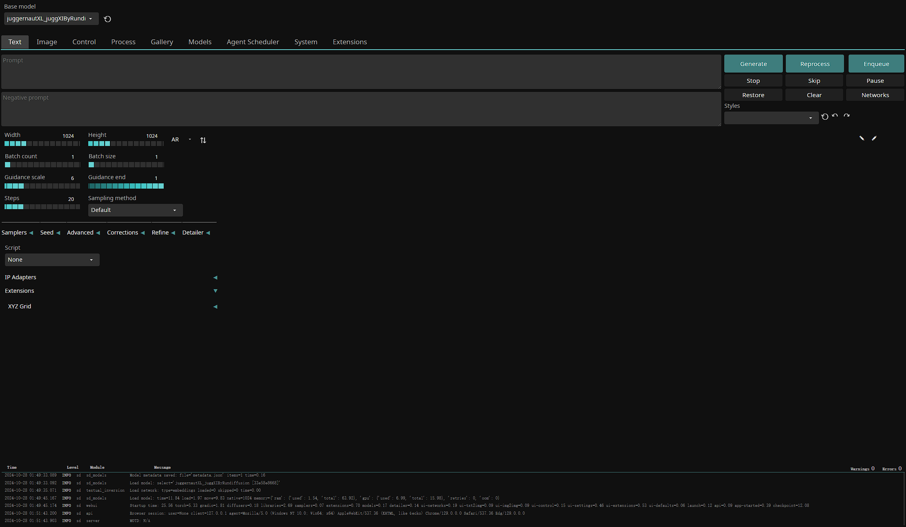Swap width and height values
This screenshot has width=906, height=527.
pos(203,140)
